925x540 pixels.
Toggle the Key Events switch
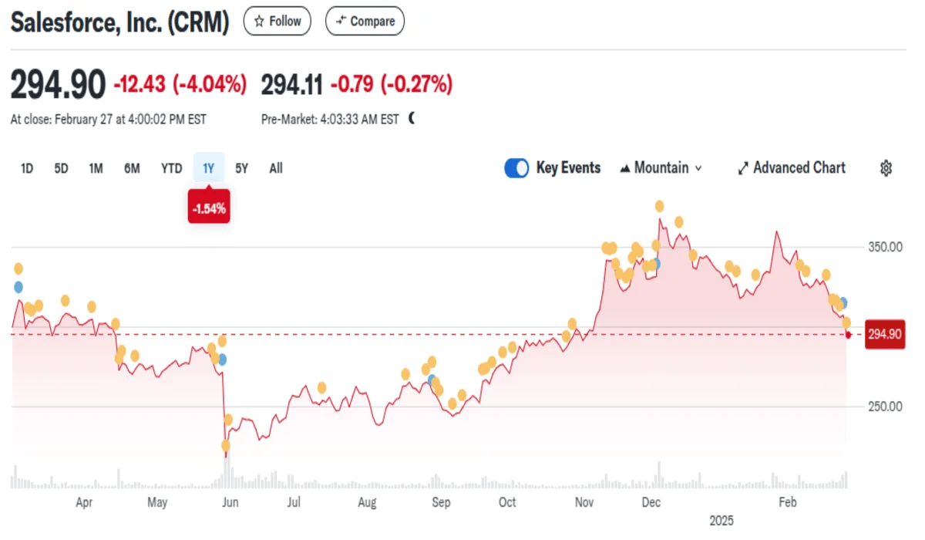point(516,168)
